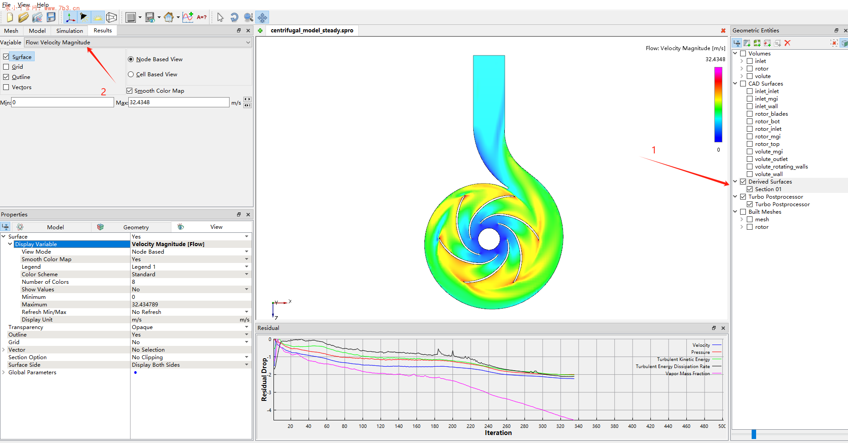Open the Geometry properties tab
This screenshot has width=848, height=443.
click(136, 227)
